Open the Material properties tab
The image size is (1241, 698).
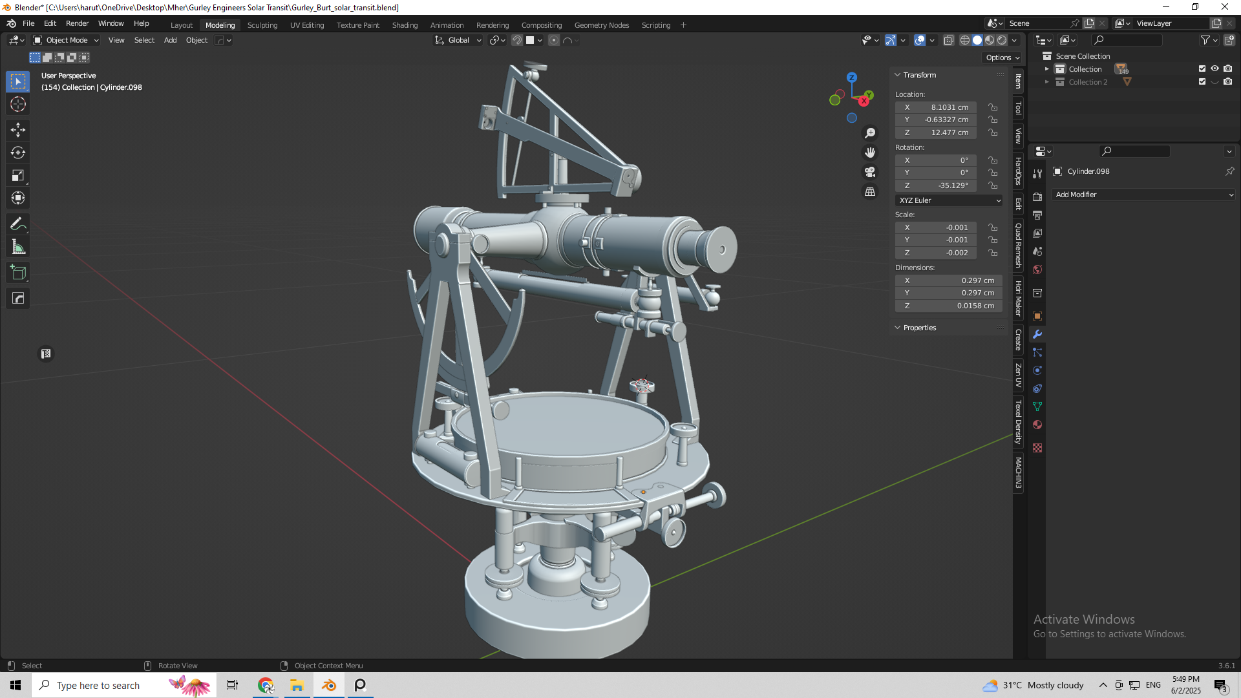click(1037, 425)
